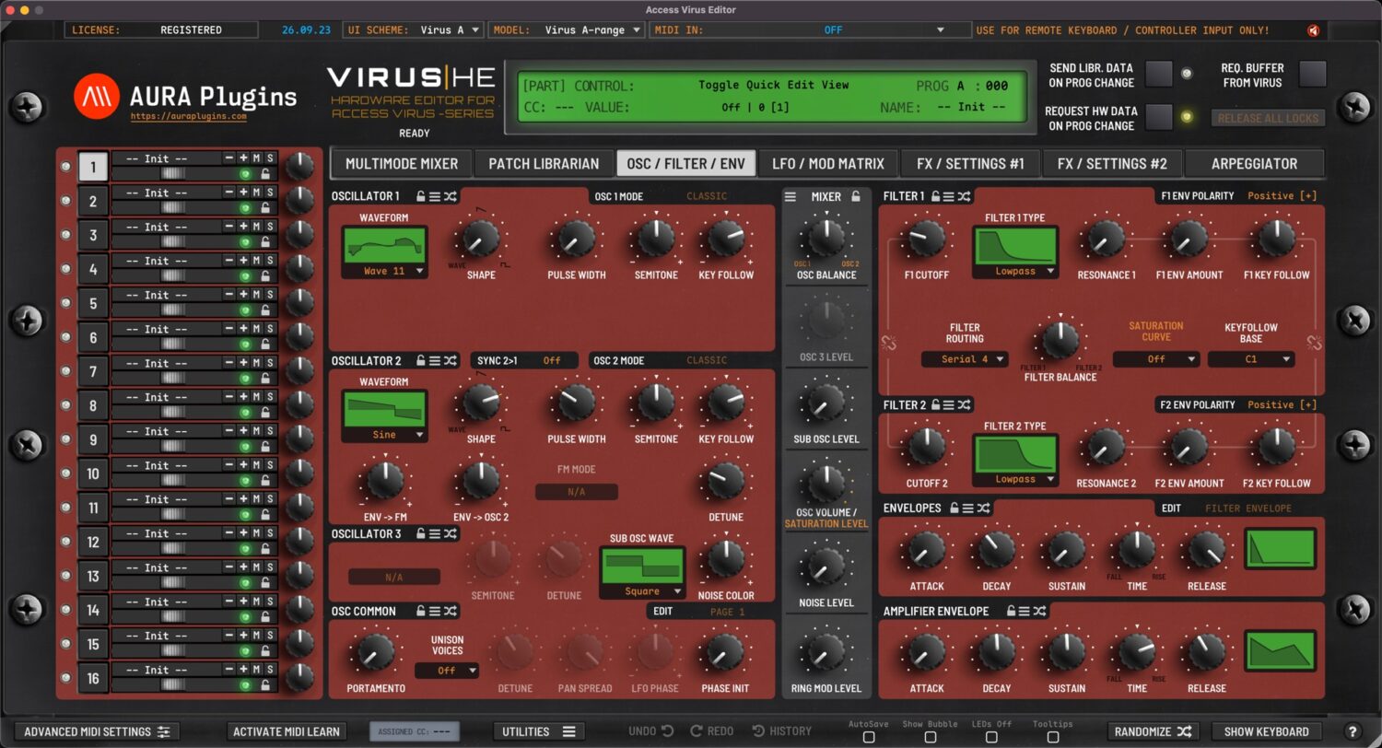Viewport: 1382px width, 748px height.
Task: Enable the Show Bubble checkbox
Action: pos(931,737)
